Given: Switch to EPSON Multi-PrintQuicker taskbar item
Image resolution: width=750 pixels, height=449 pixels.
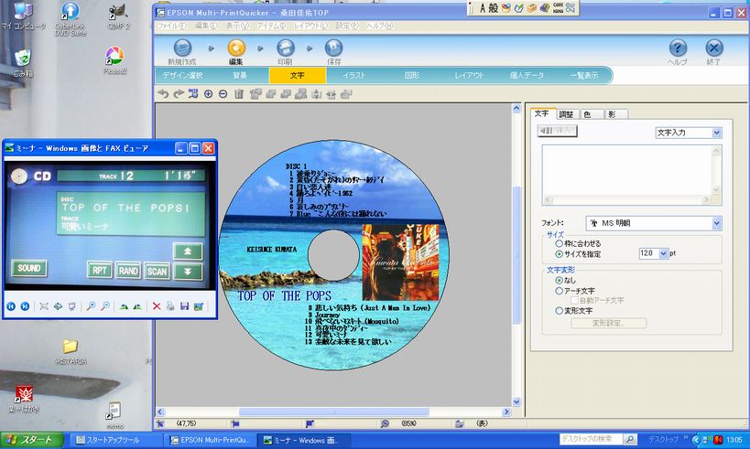Looking at the screenshot, I should pos(210,440).
